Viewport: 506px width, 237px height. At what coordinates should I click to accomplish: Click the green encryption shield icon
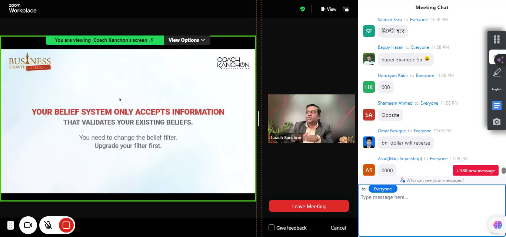tap(303, 9)
